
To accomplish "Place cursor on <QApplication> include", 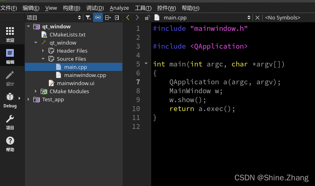I will pos(219,46).
